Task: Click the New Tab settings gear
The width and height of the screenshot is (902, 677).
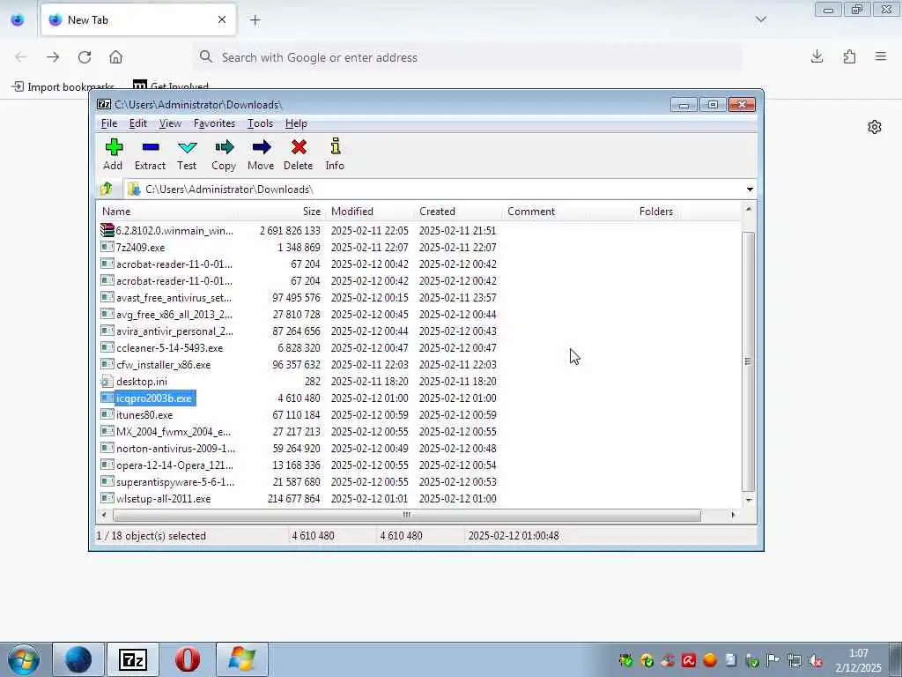Action: (x=875, y=127)
